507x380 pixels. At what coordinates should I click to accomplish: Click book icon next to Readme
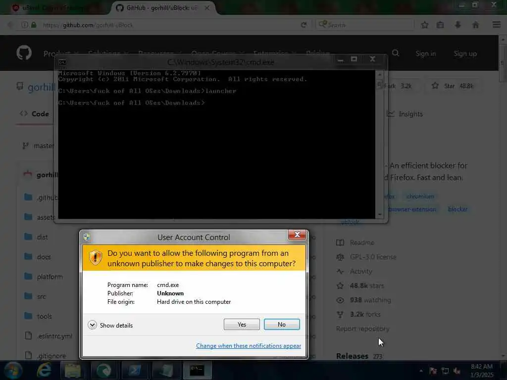point(340,242)
